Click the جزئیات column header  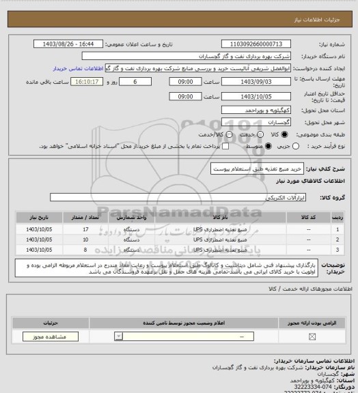[x=51, y=323]
